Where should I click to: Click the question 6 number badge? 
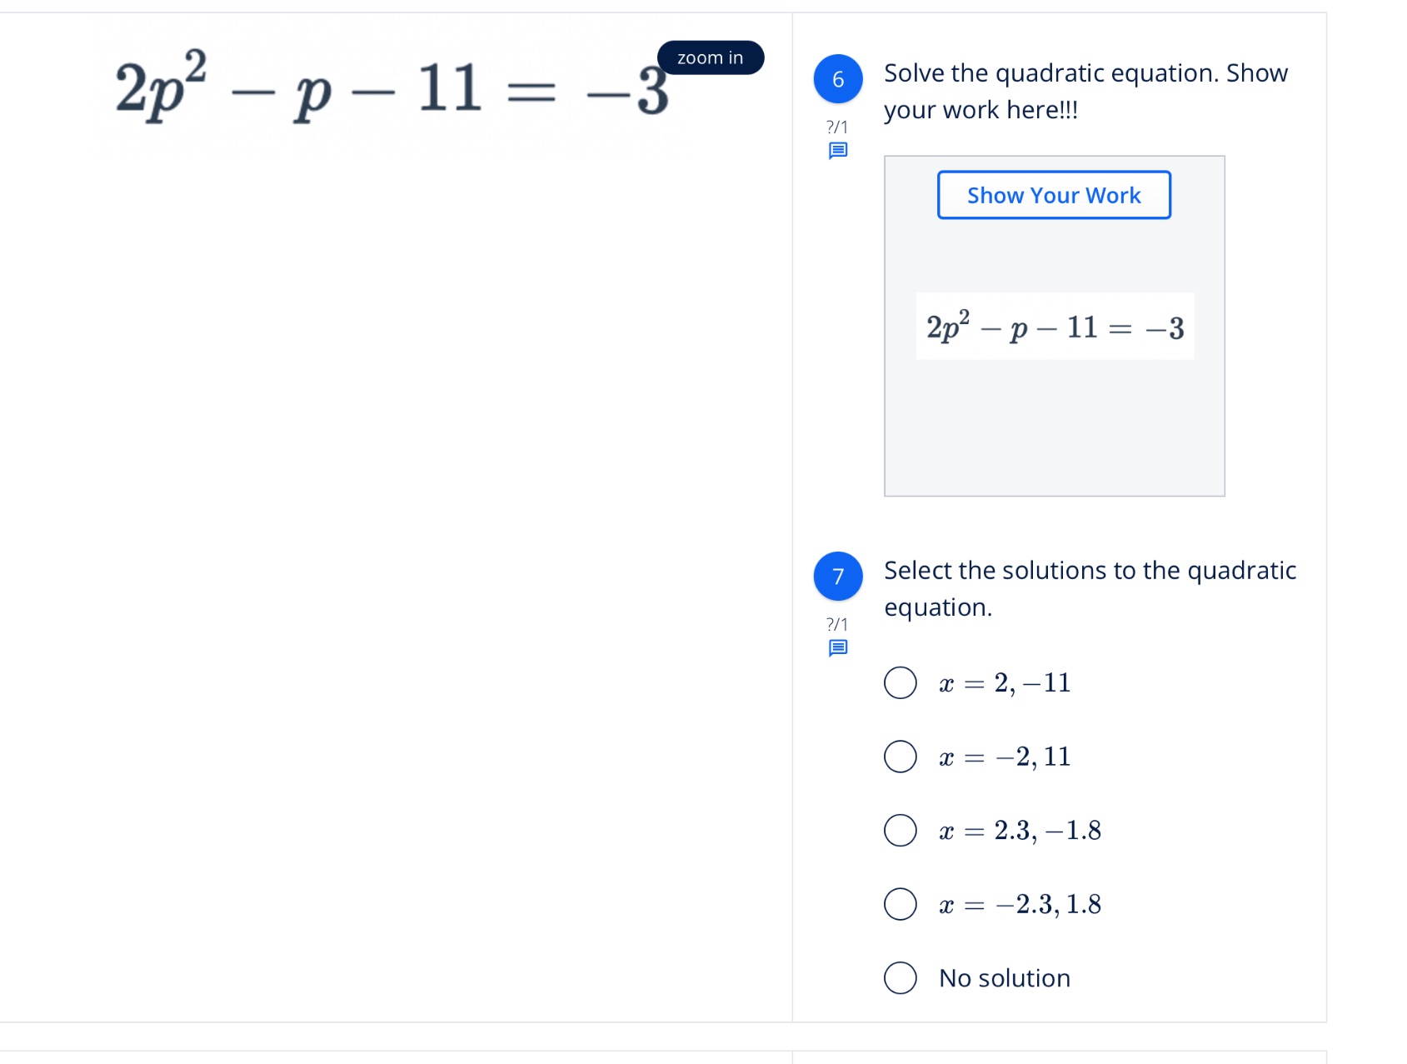coord(837,79)
